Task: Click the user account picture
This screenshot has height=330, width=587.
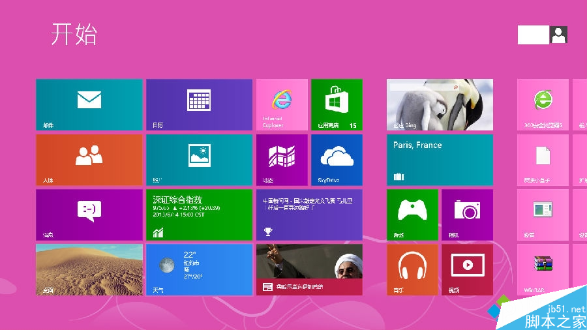Action: [x=558, y=35]
